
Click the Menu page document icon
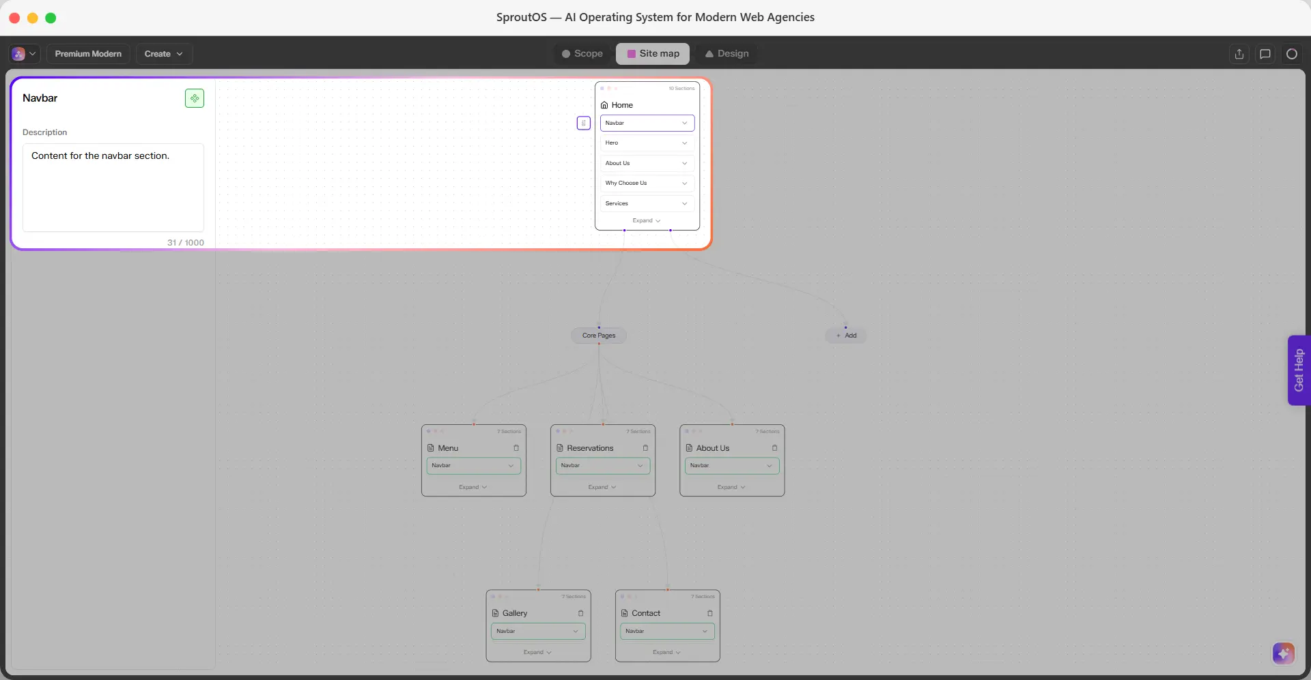tap(431, 448)
